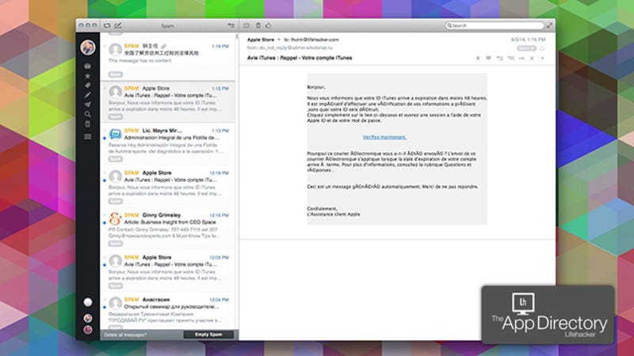The height and width of the screenshot is (356, 634).
Task: Toggle the circle next to Spam label
Action: (x=542, y=48)
